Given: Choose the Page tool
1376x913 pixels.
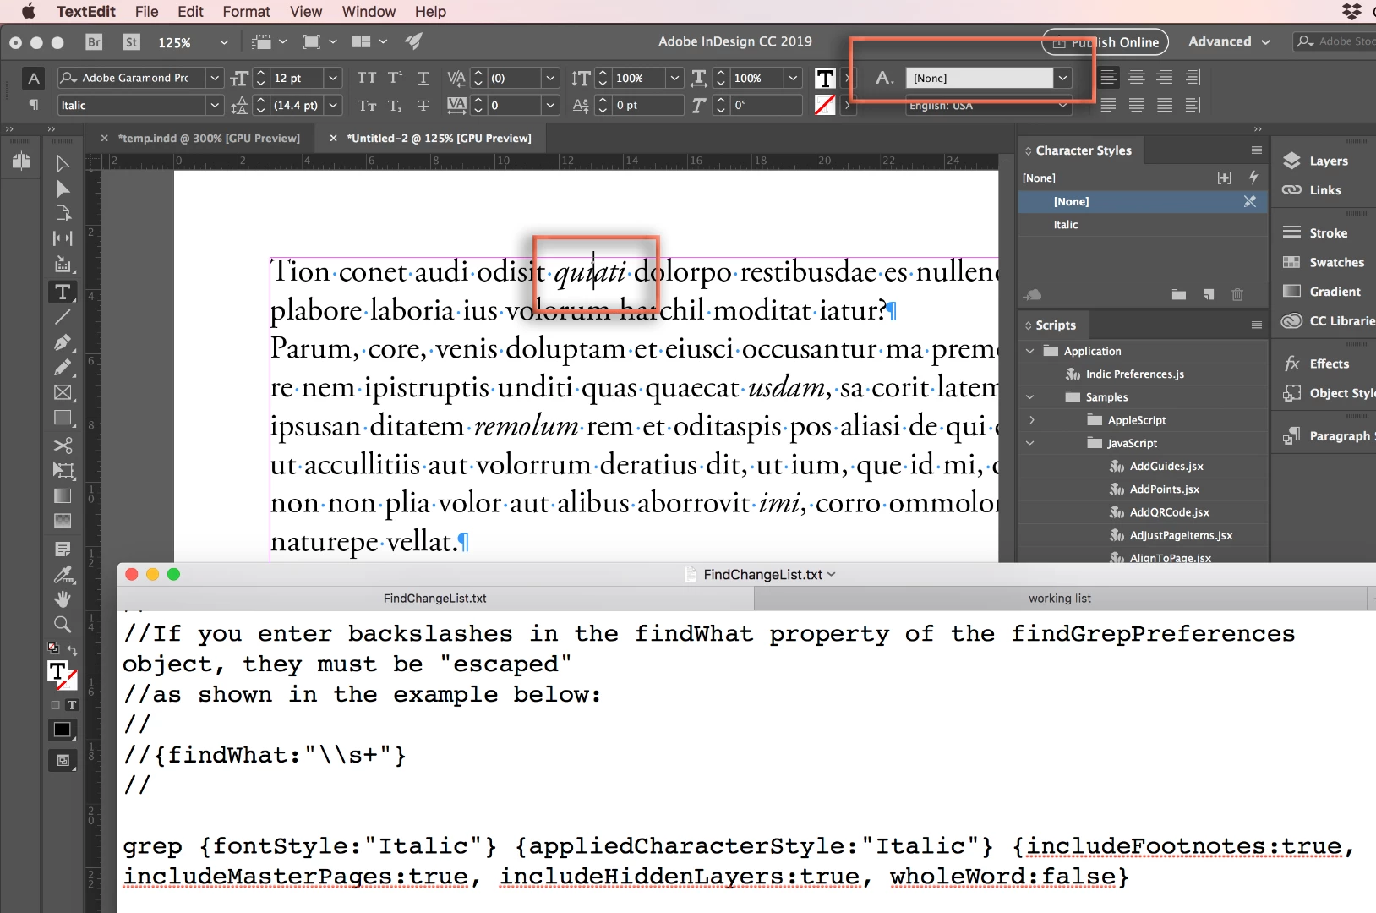Looking at the screenshot, I should point(63,213).
